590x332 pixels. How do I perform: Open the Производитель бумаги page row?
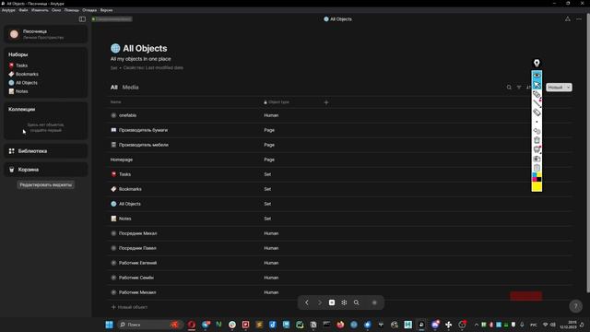tap(340, 130)
